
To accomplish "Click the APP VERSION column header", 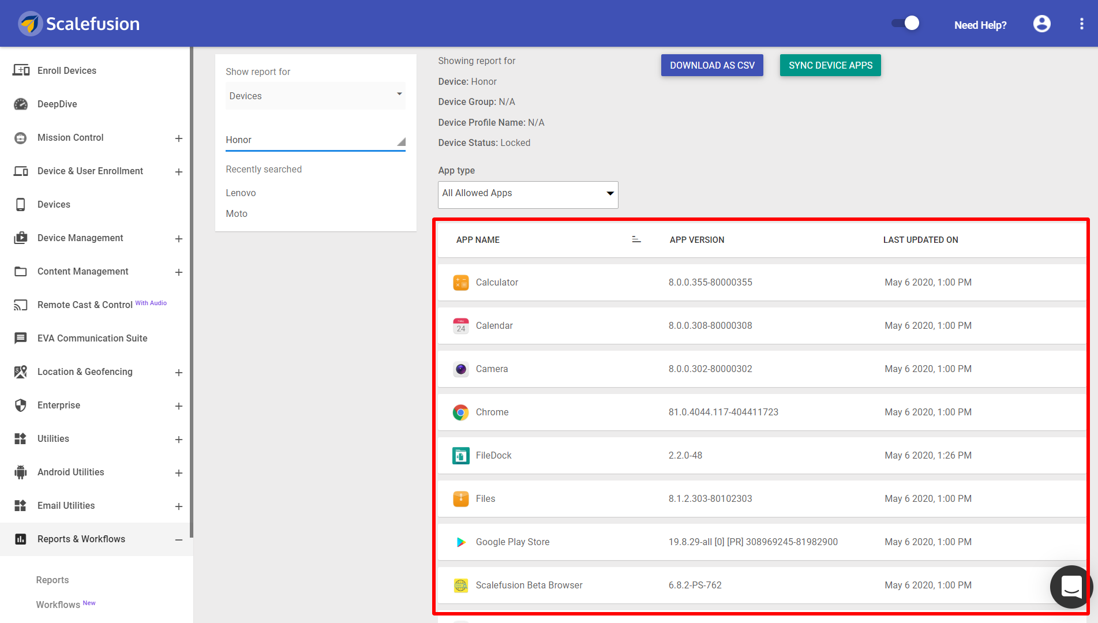I will click(x=697, y=240).
